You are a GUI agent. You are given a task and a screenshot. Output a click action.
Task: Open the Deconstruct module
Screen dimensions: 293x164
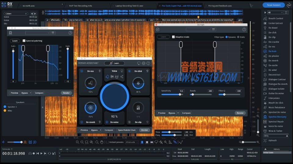pos(274,75)
